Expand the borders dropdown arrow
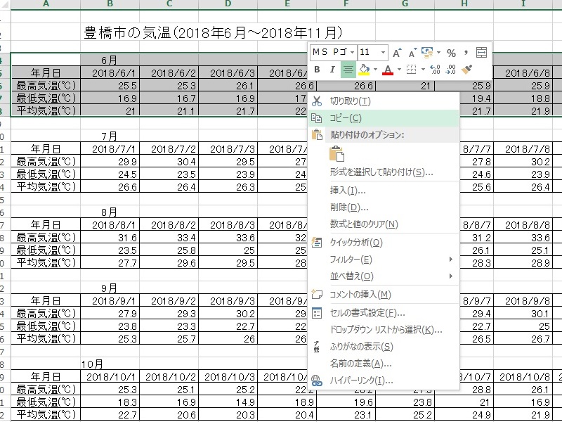 (x=421, y=70)
